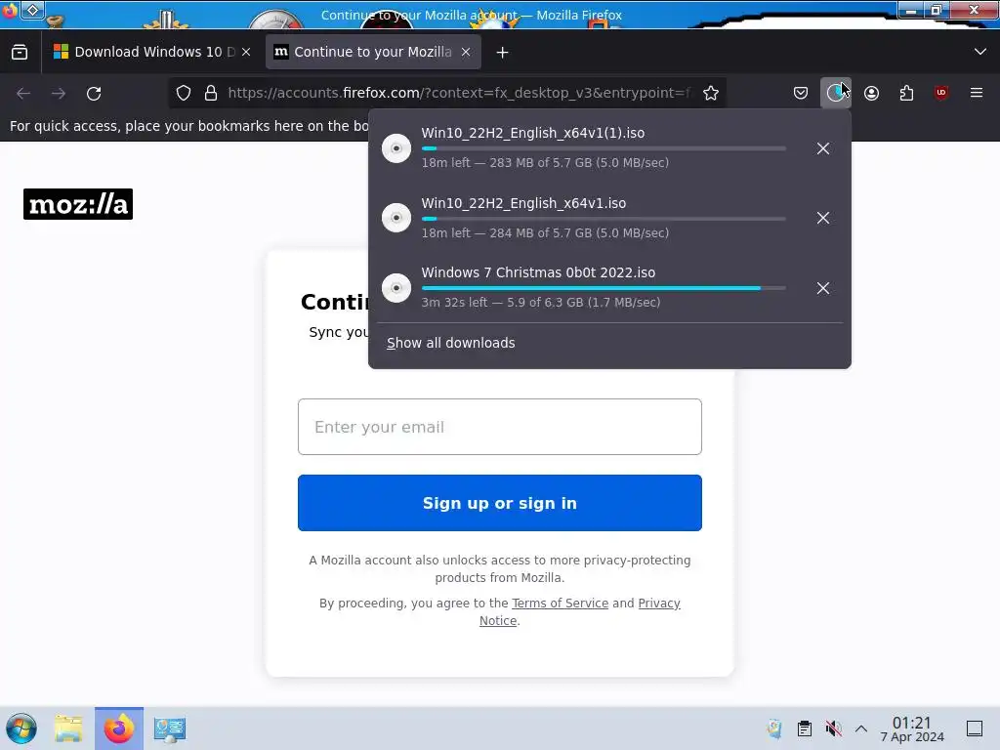
Task: Cancel Windows 7 Christmas 0b0t 2022.iso download
Action: click(823, 288)
